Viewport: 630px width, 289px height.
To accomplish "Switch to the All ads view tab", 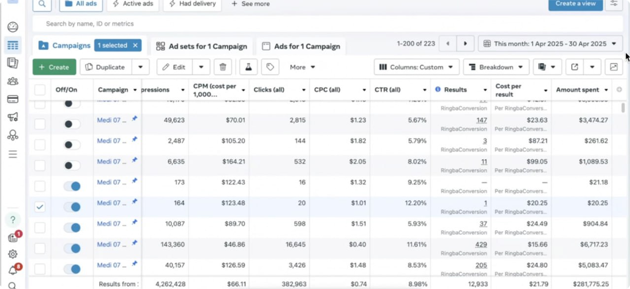I will point(81,4).
